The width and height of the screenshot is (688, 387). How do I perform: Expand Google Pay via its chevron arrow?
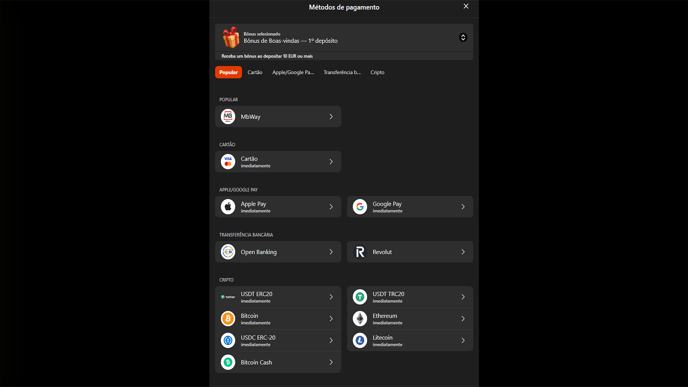tap(463, 207)
